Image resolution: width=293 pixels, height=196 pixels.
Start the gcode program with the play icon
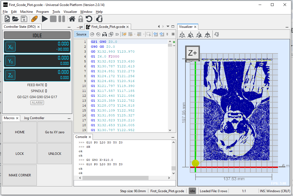point(45,19)
